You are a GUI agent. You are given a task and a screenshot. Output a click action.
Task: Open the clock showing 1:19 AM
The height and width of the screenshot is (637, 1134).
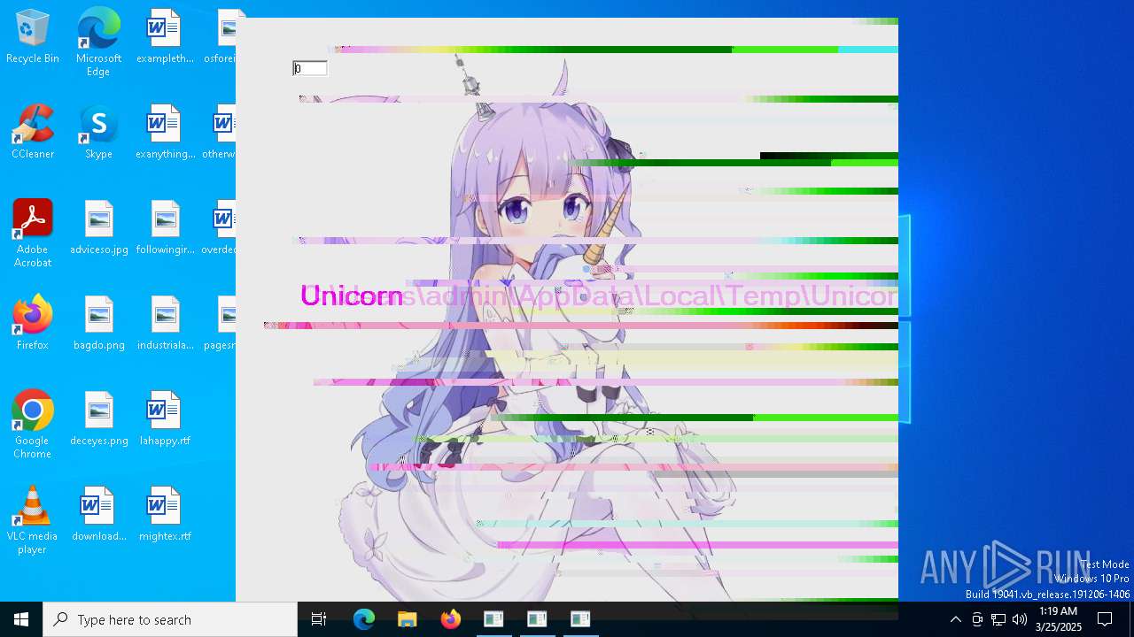tap(1059, 619)
